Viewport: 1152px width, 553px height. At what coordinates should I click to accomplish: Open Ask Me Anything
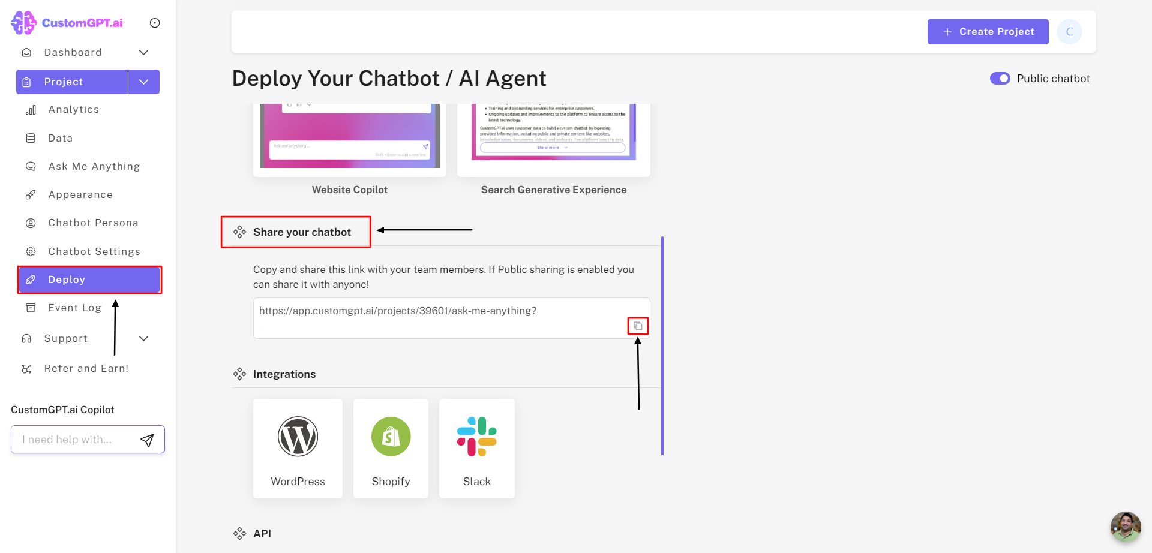(94, 166)
